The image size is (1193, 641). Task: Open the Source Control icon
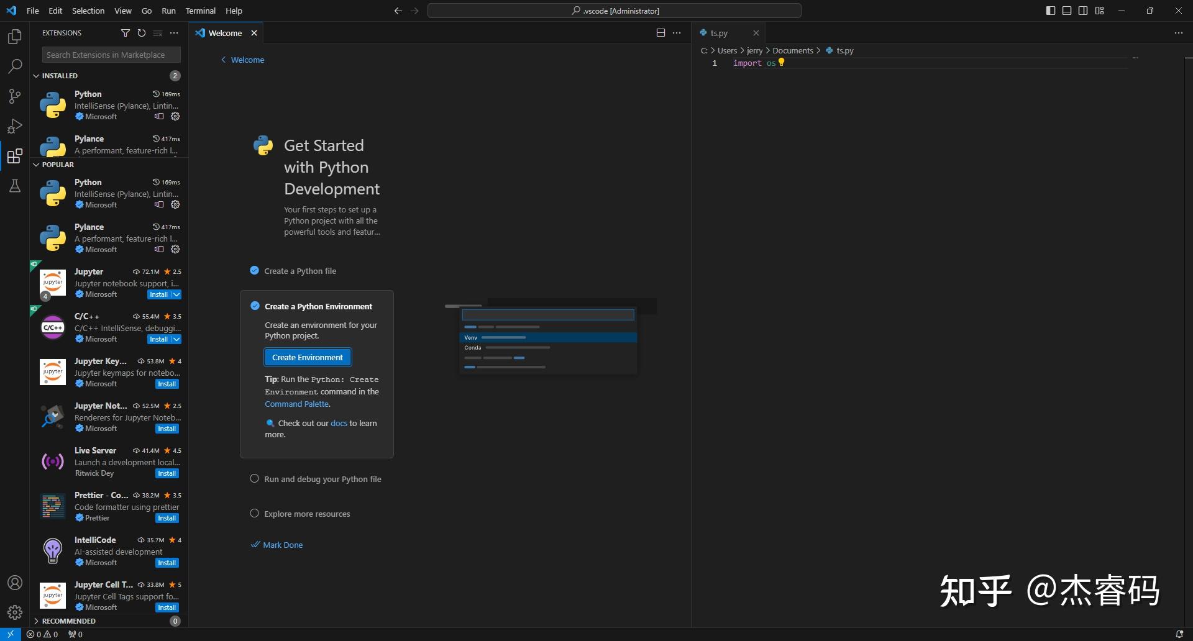15,96
